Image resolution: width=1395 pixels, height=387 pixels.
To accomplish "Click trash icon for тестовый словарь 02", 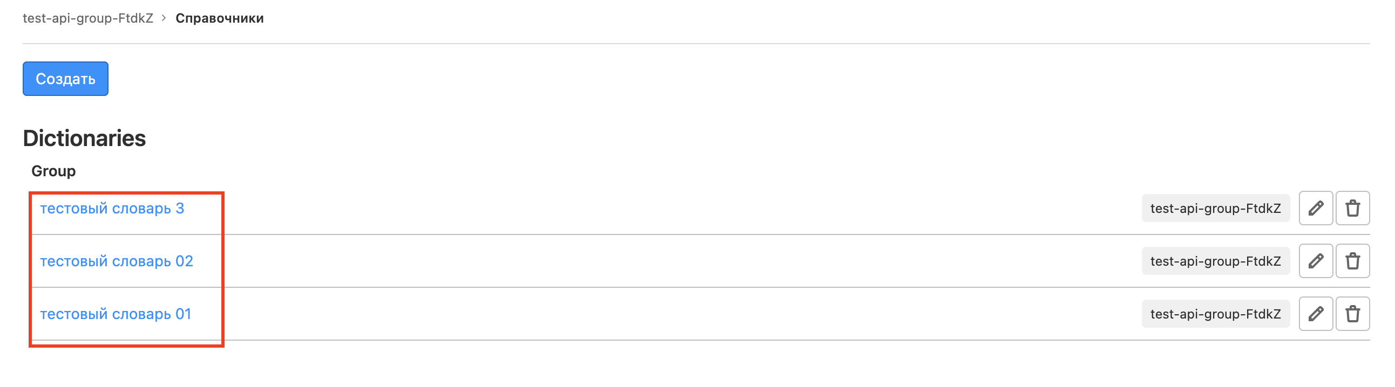I will coord(1352,261).
